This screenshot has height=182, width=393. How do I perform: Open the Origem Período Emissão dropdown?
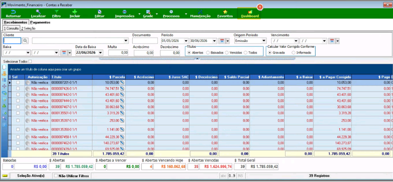tap(264, 41)
